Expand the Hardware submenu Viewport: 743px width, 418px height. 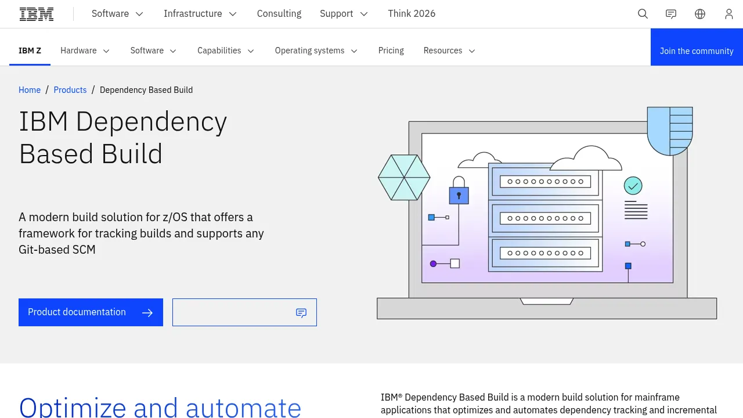tap(85, 51)
